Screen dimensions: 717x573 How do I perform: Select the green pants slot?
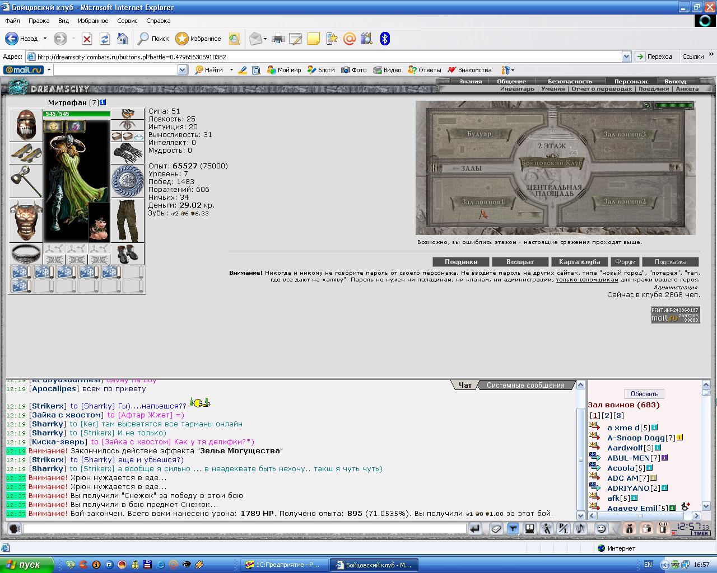point(128,220)
